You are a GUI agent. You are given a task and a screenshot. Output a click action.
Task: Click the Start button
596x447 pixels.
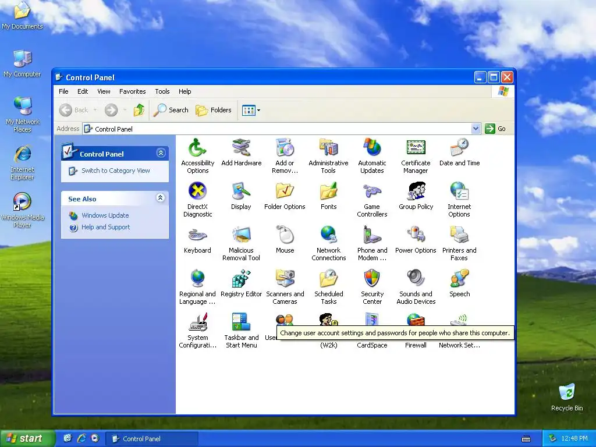27,438
